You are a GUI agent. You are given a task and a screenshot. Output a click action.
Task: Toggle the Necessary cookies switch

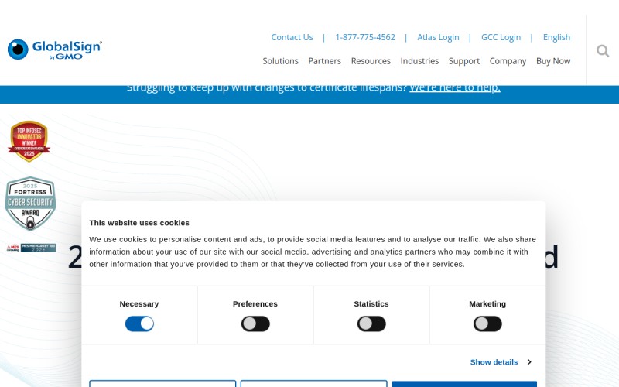(139, 324)
